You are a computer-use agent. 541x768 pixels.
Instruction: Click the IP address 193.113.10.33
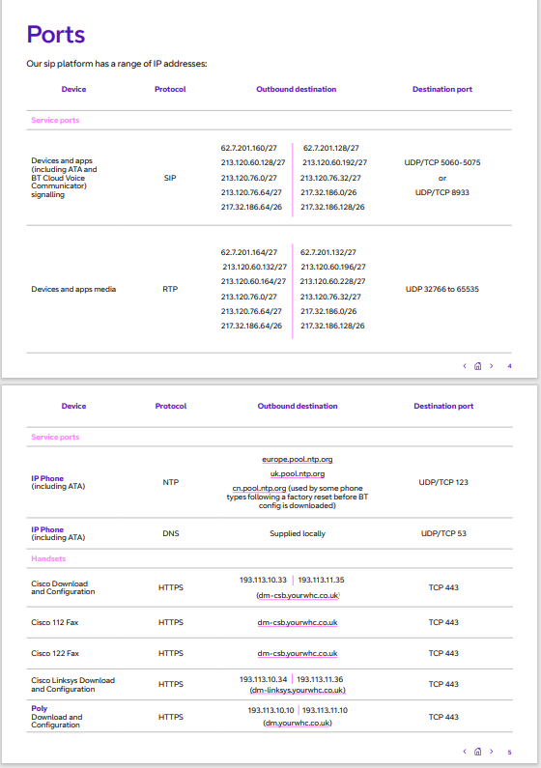pyautogui.click(x=263, y=580)
